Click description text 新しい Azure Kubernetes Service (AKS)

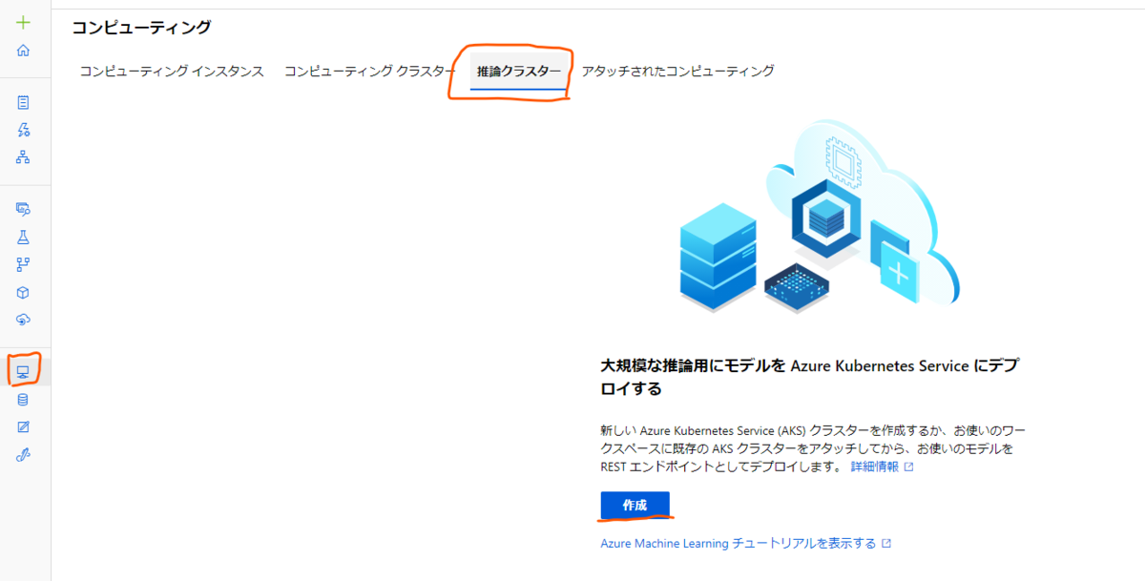(813, 448)
